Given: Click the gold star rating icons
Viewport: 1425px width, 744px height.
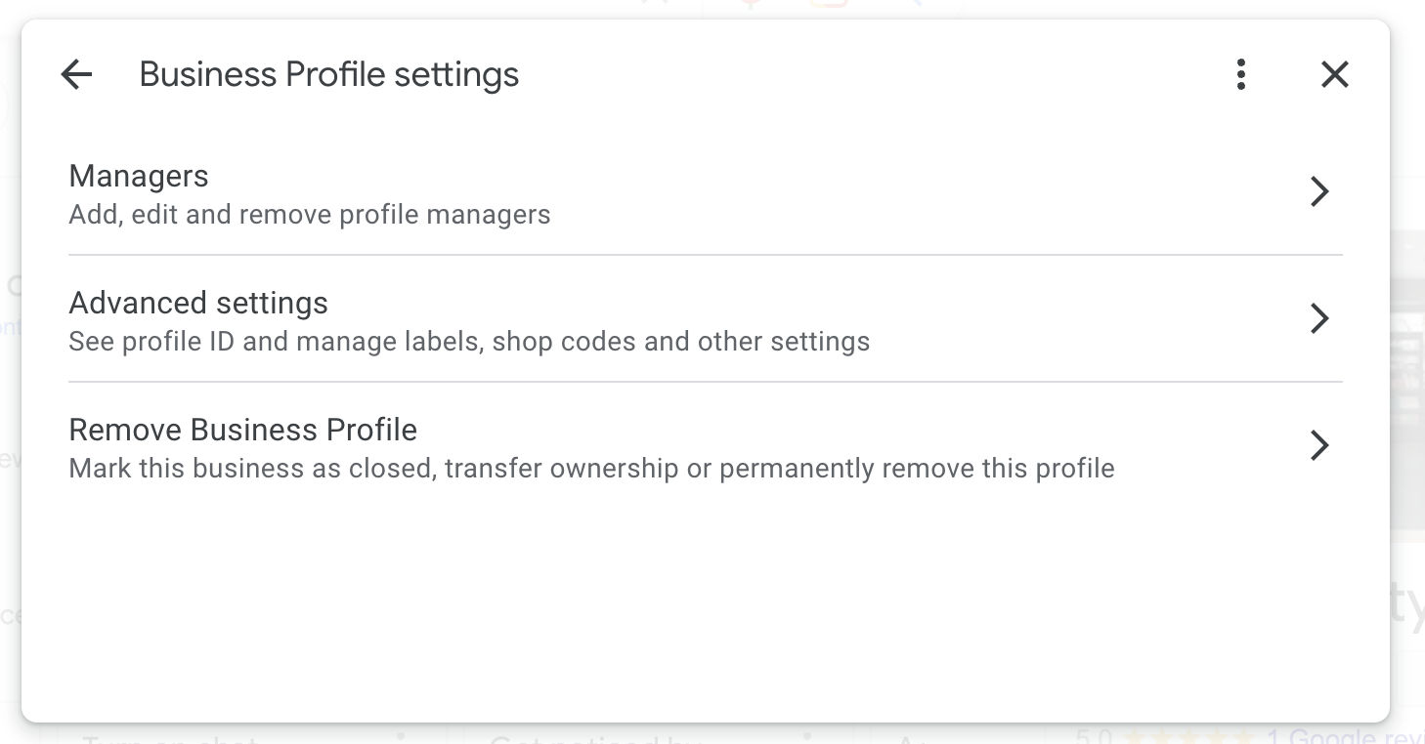Looking at the screenshot, I should point(1188,737).
